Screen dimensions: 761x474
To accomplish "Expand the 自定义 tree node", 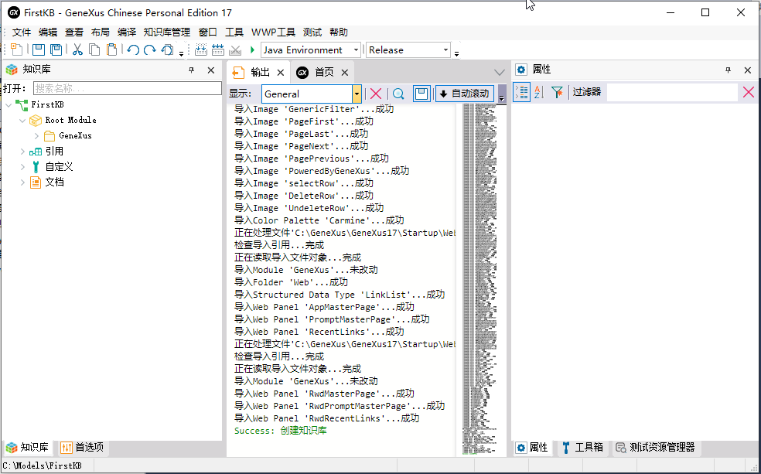I will click(22, 167).
